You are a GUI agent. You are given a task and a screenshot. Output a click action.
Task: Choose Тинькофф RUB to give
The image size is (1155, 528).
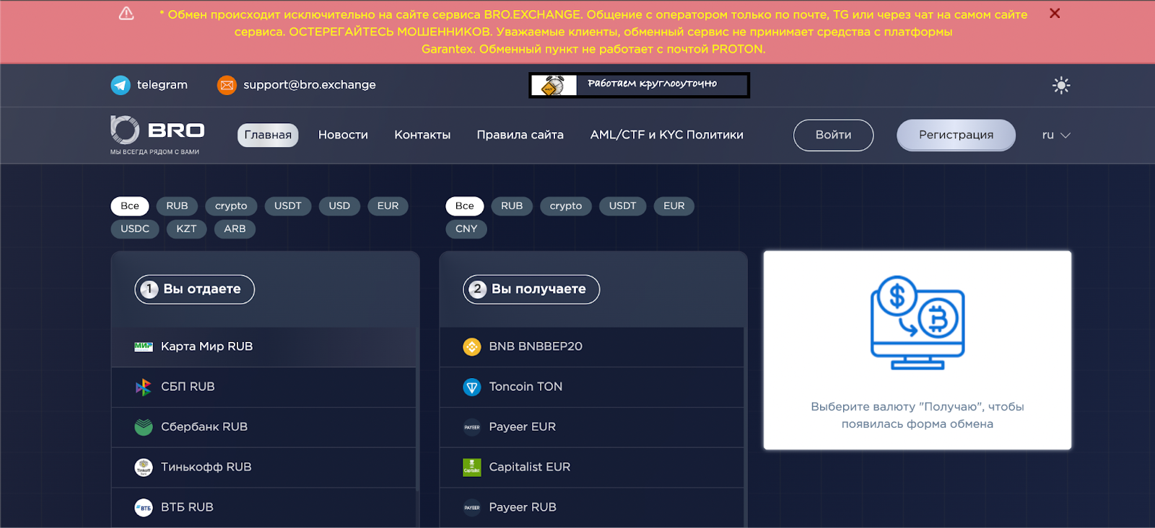click(264, 467)
